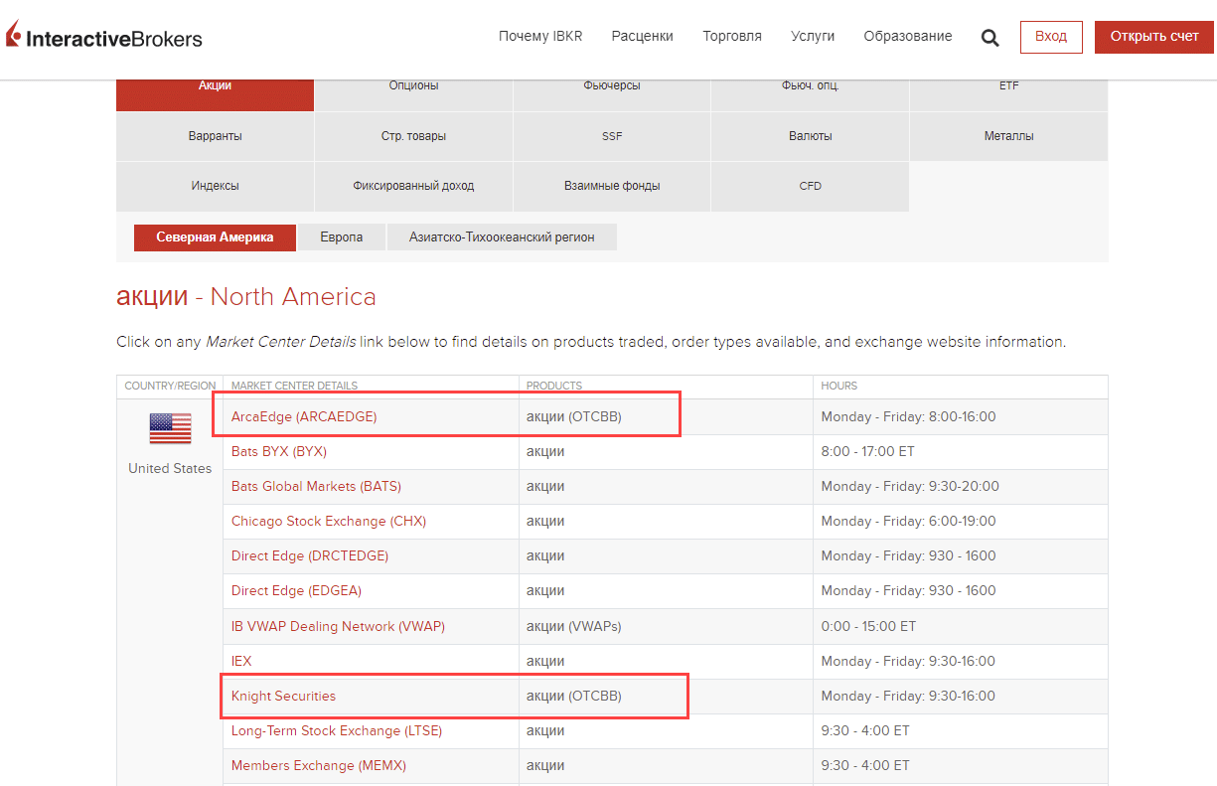1217x786 pixels.
Task: Select Азиатско-Тихоокеанский регион tab
Action: (x=502, y=237)
